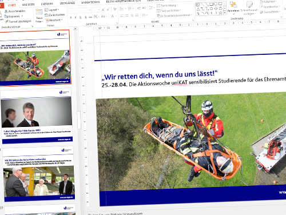This screenshot has width=286, height=215.
Task: Increase font size with large A
Action: [103, 9]
